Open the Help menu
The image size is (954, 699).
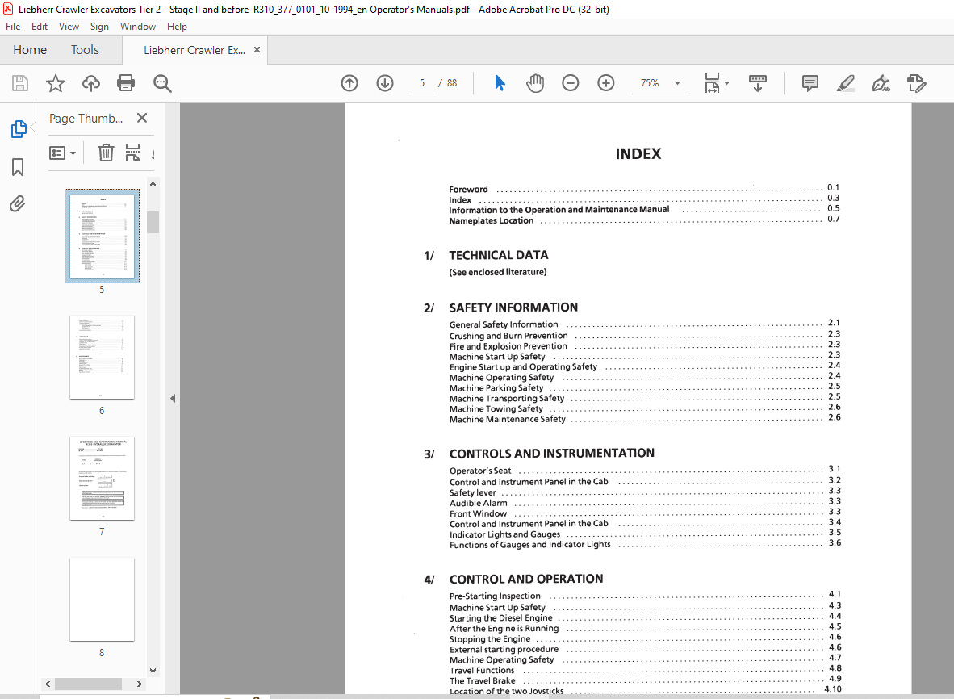pos(177,26)
